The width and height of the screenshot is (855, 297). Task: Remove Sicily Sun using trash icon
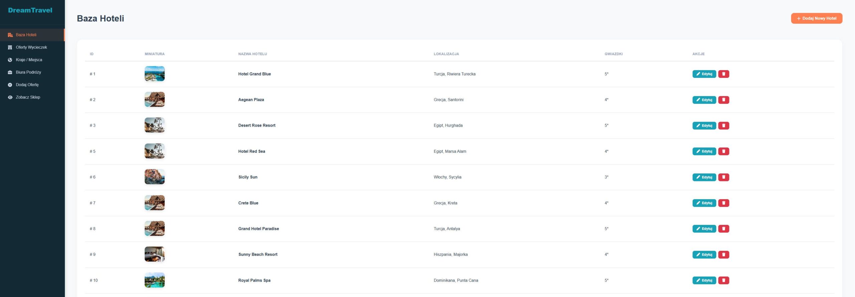[x=723, y=177]
